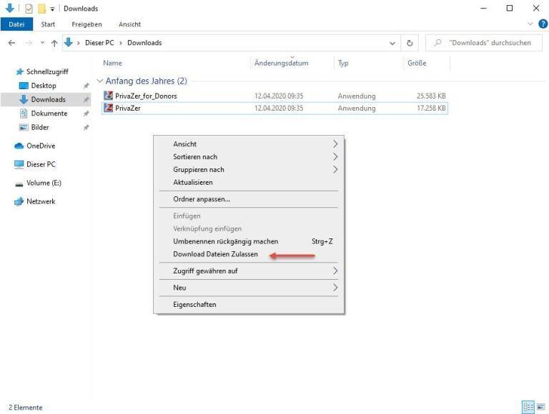Screen dimensions: 549x414
Task: Click the back arrow navigation icon
Action: 11,43
